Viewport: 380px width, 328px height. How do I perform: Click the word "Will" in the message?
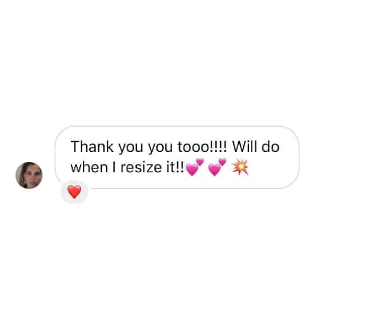(244, 146)
